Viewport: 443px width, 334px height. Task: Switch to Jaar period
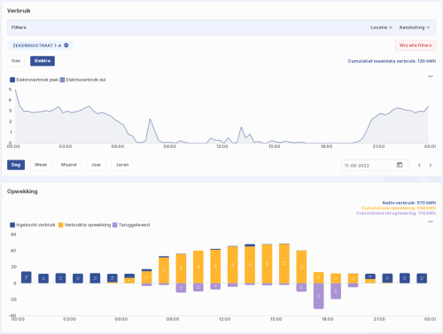97,165
